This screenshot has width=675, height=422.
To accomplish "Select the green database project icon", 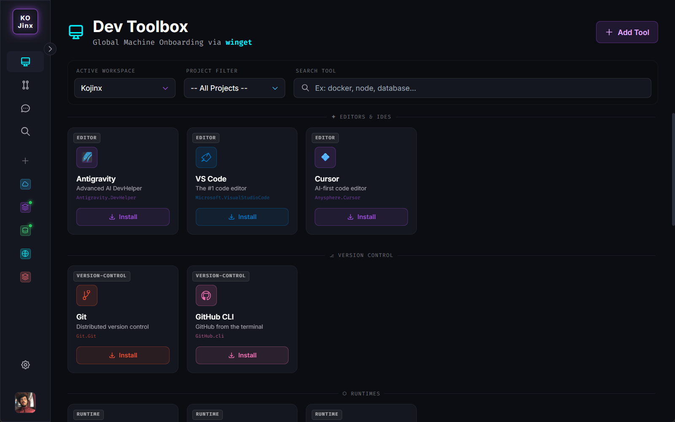I will tap(25, 230).
